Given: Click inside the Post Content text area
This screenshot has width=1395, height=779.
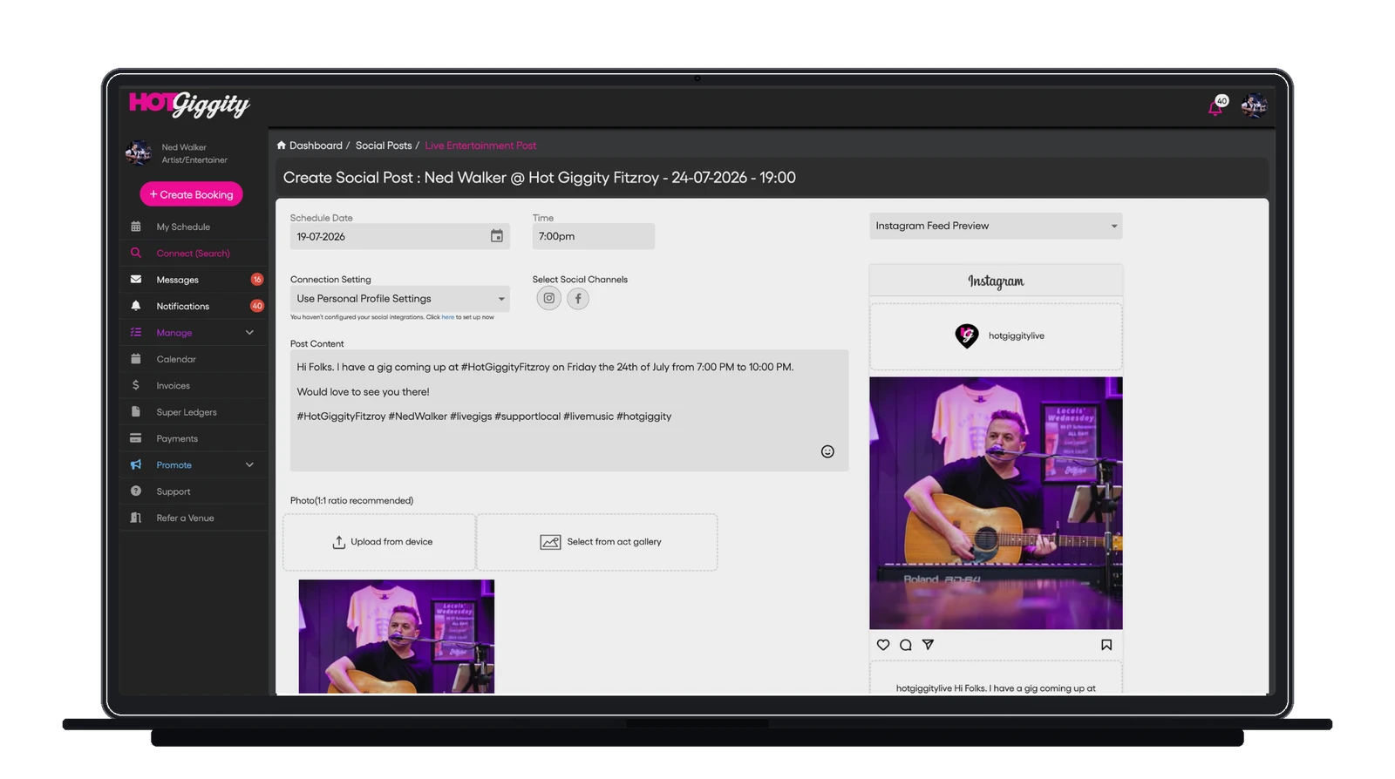Looking at the screenshot, I should pos(569,410).
